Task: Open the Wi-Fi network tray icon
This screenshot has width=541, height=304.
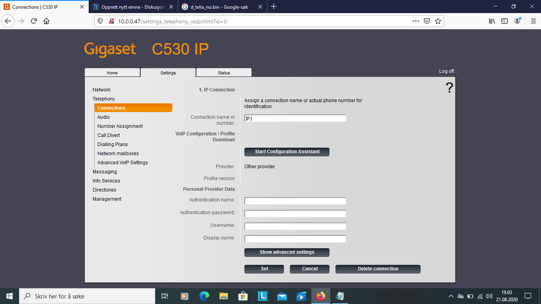Action: (480, 296)
